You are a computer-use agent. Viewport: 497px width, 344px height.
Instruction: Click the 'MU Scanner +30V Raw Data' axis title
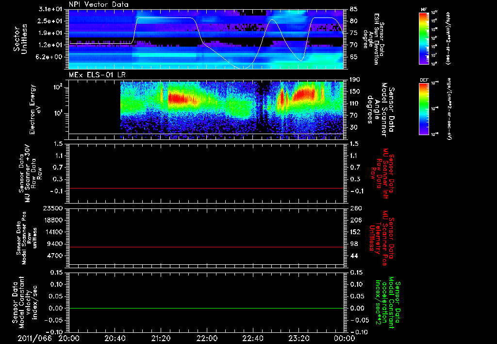30,173
